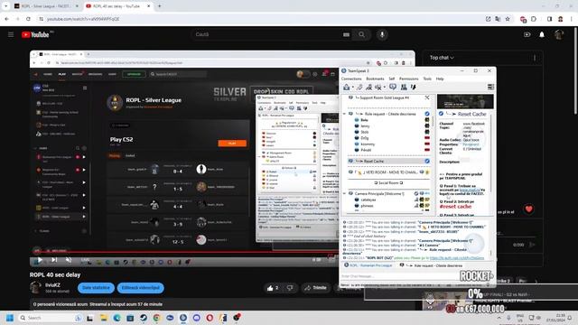This screenshot has height=325, width=578.
Task: Open the TeamSpeak Help menu
Action: pos(440,79)
